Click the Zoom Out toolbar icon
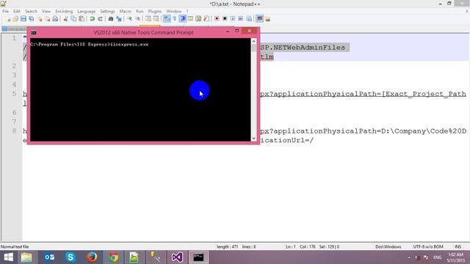The width and height of the screenshot is (470, 264). (x=137, y=19)
